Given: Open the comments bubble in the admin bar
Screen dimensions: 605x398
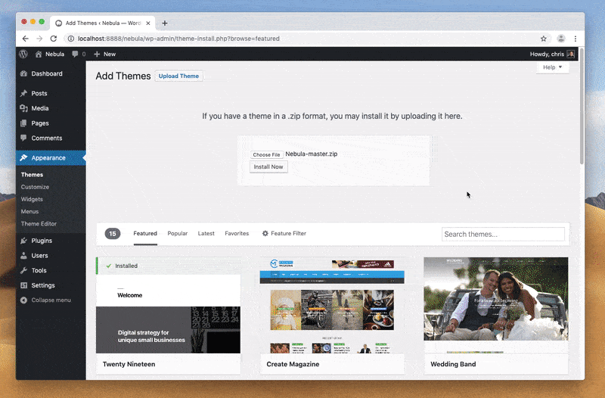Looking at the screenshot, I should point(75,54).
